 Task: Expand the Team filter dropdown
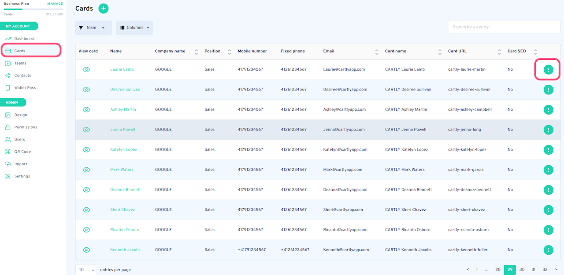(x=93, y=28)
